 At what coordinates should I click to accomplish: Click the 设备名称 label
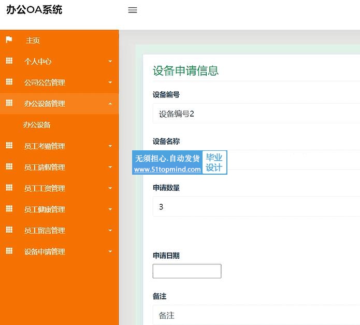[x=166, y=142]
